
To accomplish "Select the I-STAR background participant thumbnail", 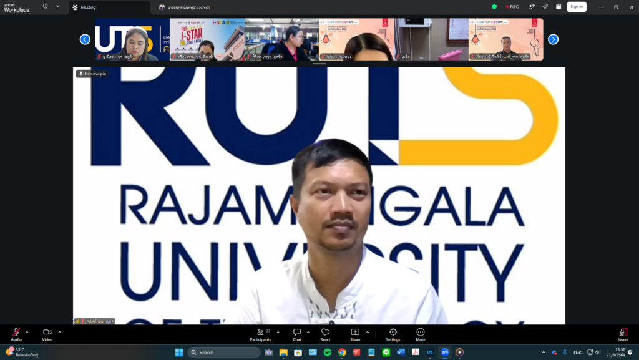I will point(207,39).
